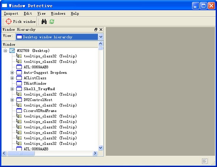Click the Shell_TrayWnd window icon
This screenshot has height=167, width=217.
(19, 89)
